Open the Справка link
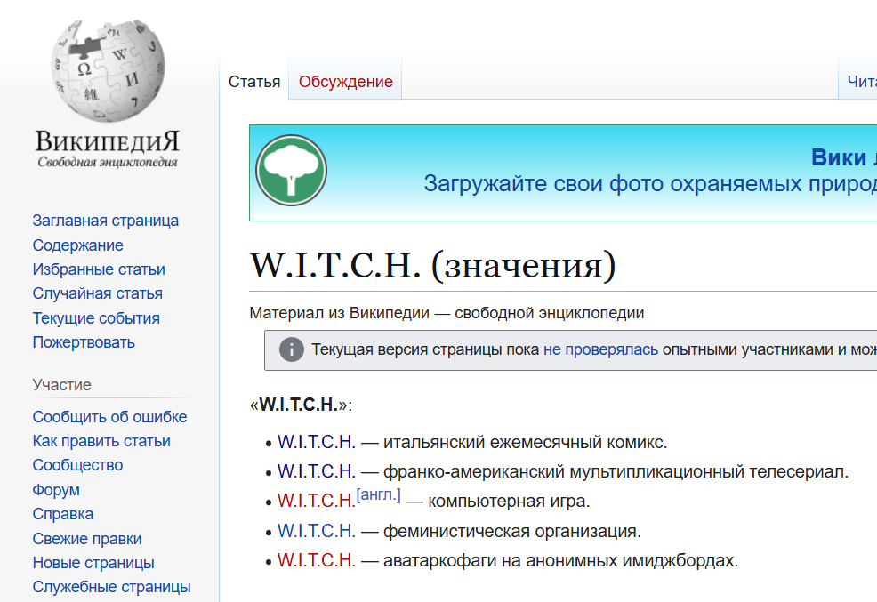This screenshot has width=877, height=602. (62, 514)
